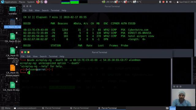Open the system monitor graph applet
The width and height of the screenshot is (196, 110).
74,2
